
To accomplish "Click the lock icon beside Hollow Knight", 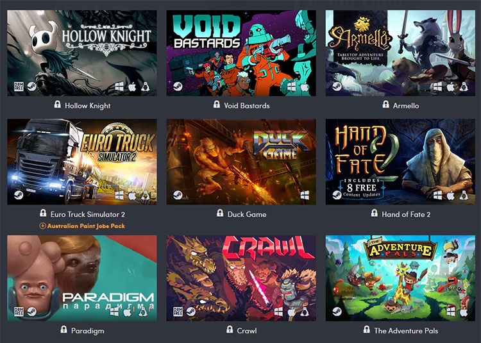I will tap(57, 105).
